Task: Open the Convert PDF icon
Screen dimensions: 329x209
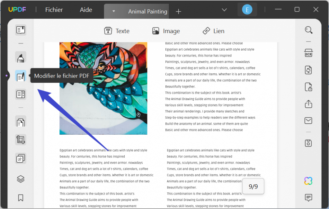Action: (308, 70)
